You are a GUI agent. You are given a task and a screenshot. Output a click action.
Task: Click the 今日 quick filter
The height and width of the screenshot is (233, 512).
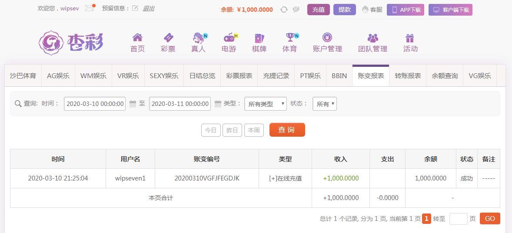click(211, 130)
